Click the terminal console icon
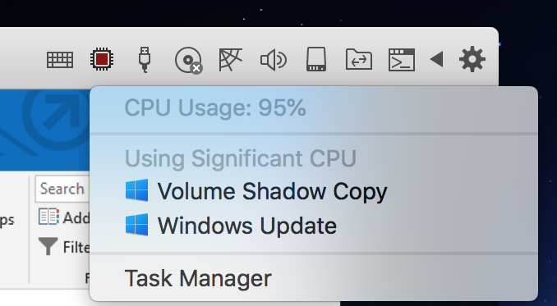The width and height of the screenshot is (557, 306). click(402, 60)
